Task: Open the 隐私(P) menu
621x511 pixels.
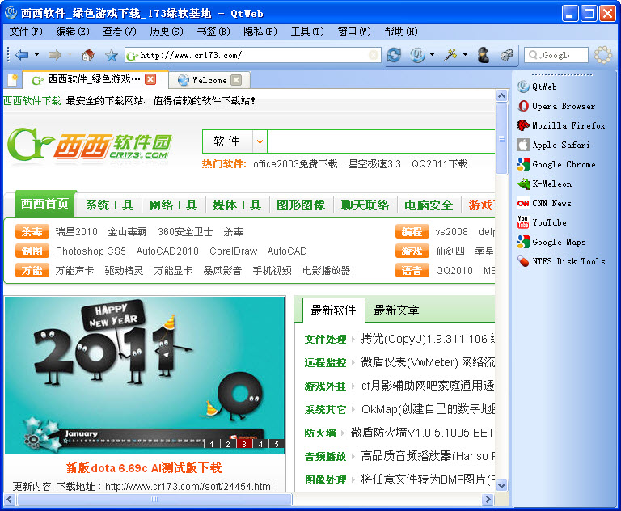Action: tap(260, 32)
